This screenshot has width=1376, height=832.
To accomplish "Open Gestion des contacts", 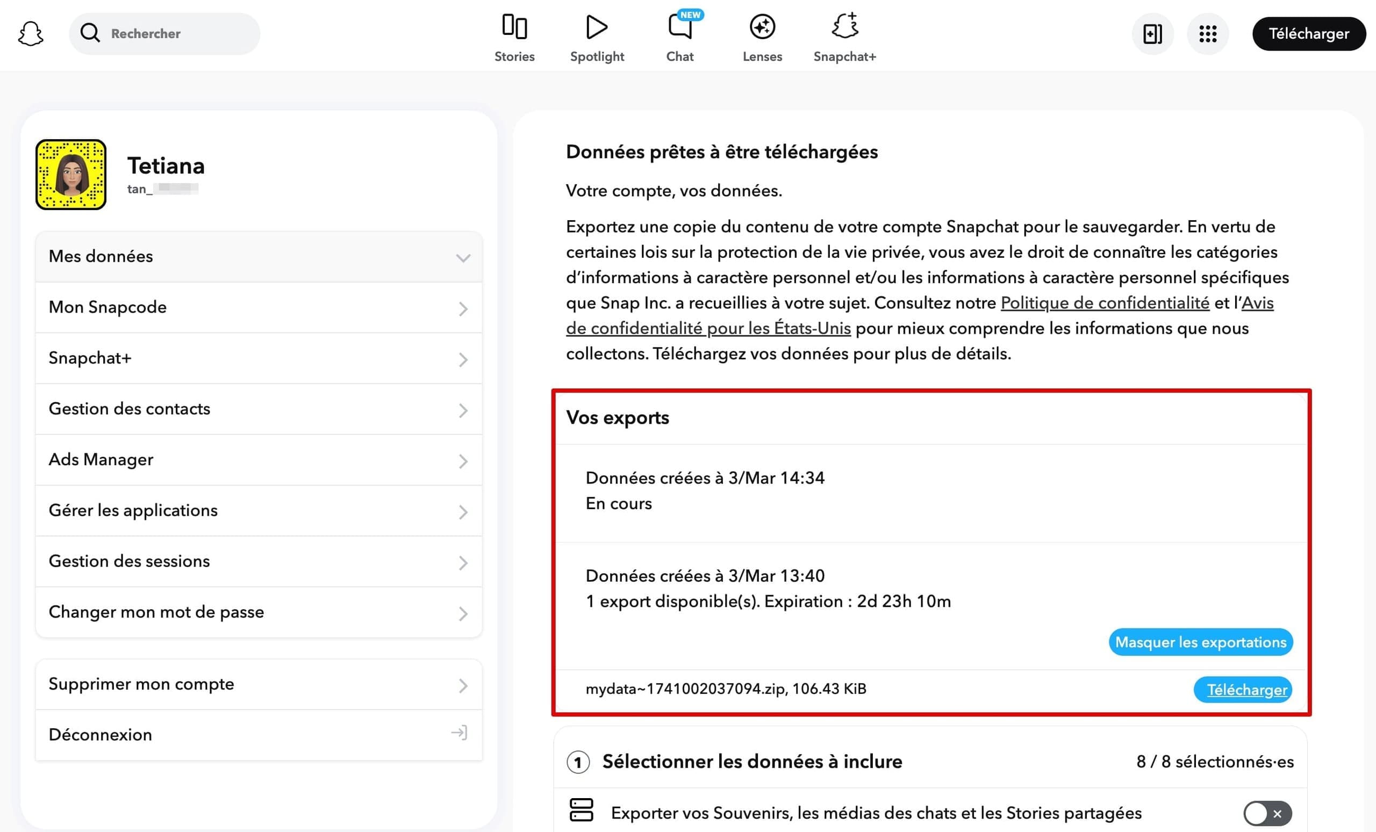I will (x=259, y=409).
